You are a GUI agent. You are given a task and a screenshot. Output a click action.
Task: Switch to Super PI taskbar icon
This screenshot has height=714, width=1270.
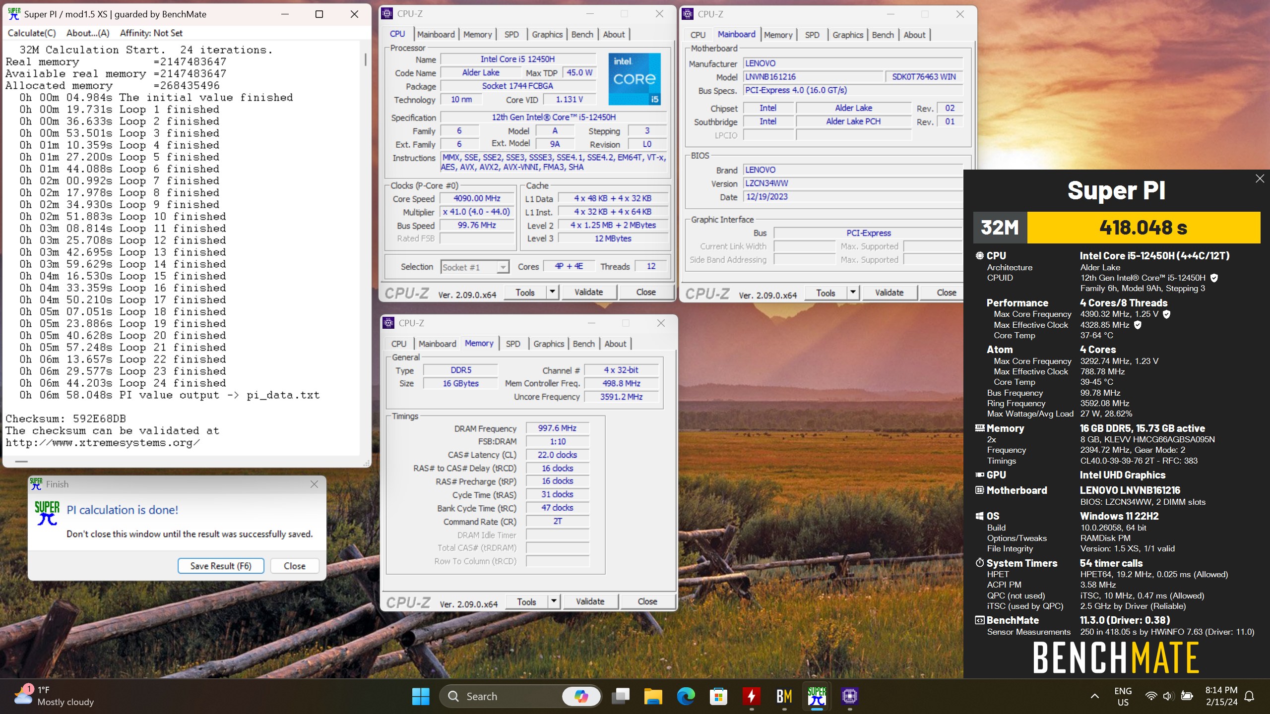point(817,696)
